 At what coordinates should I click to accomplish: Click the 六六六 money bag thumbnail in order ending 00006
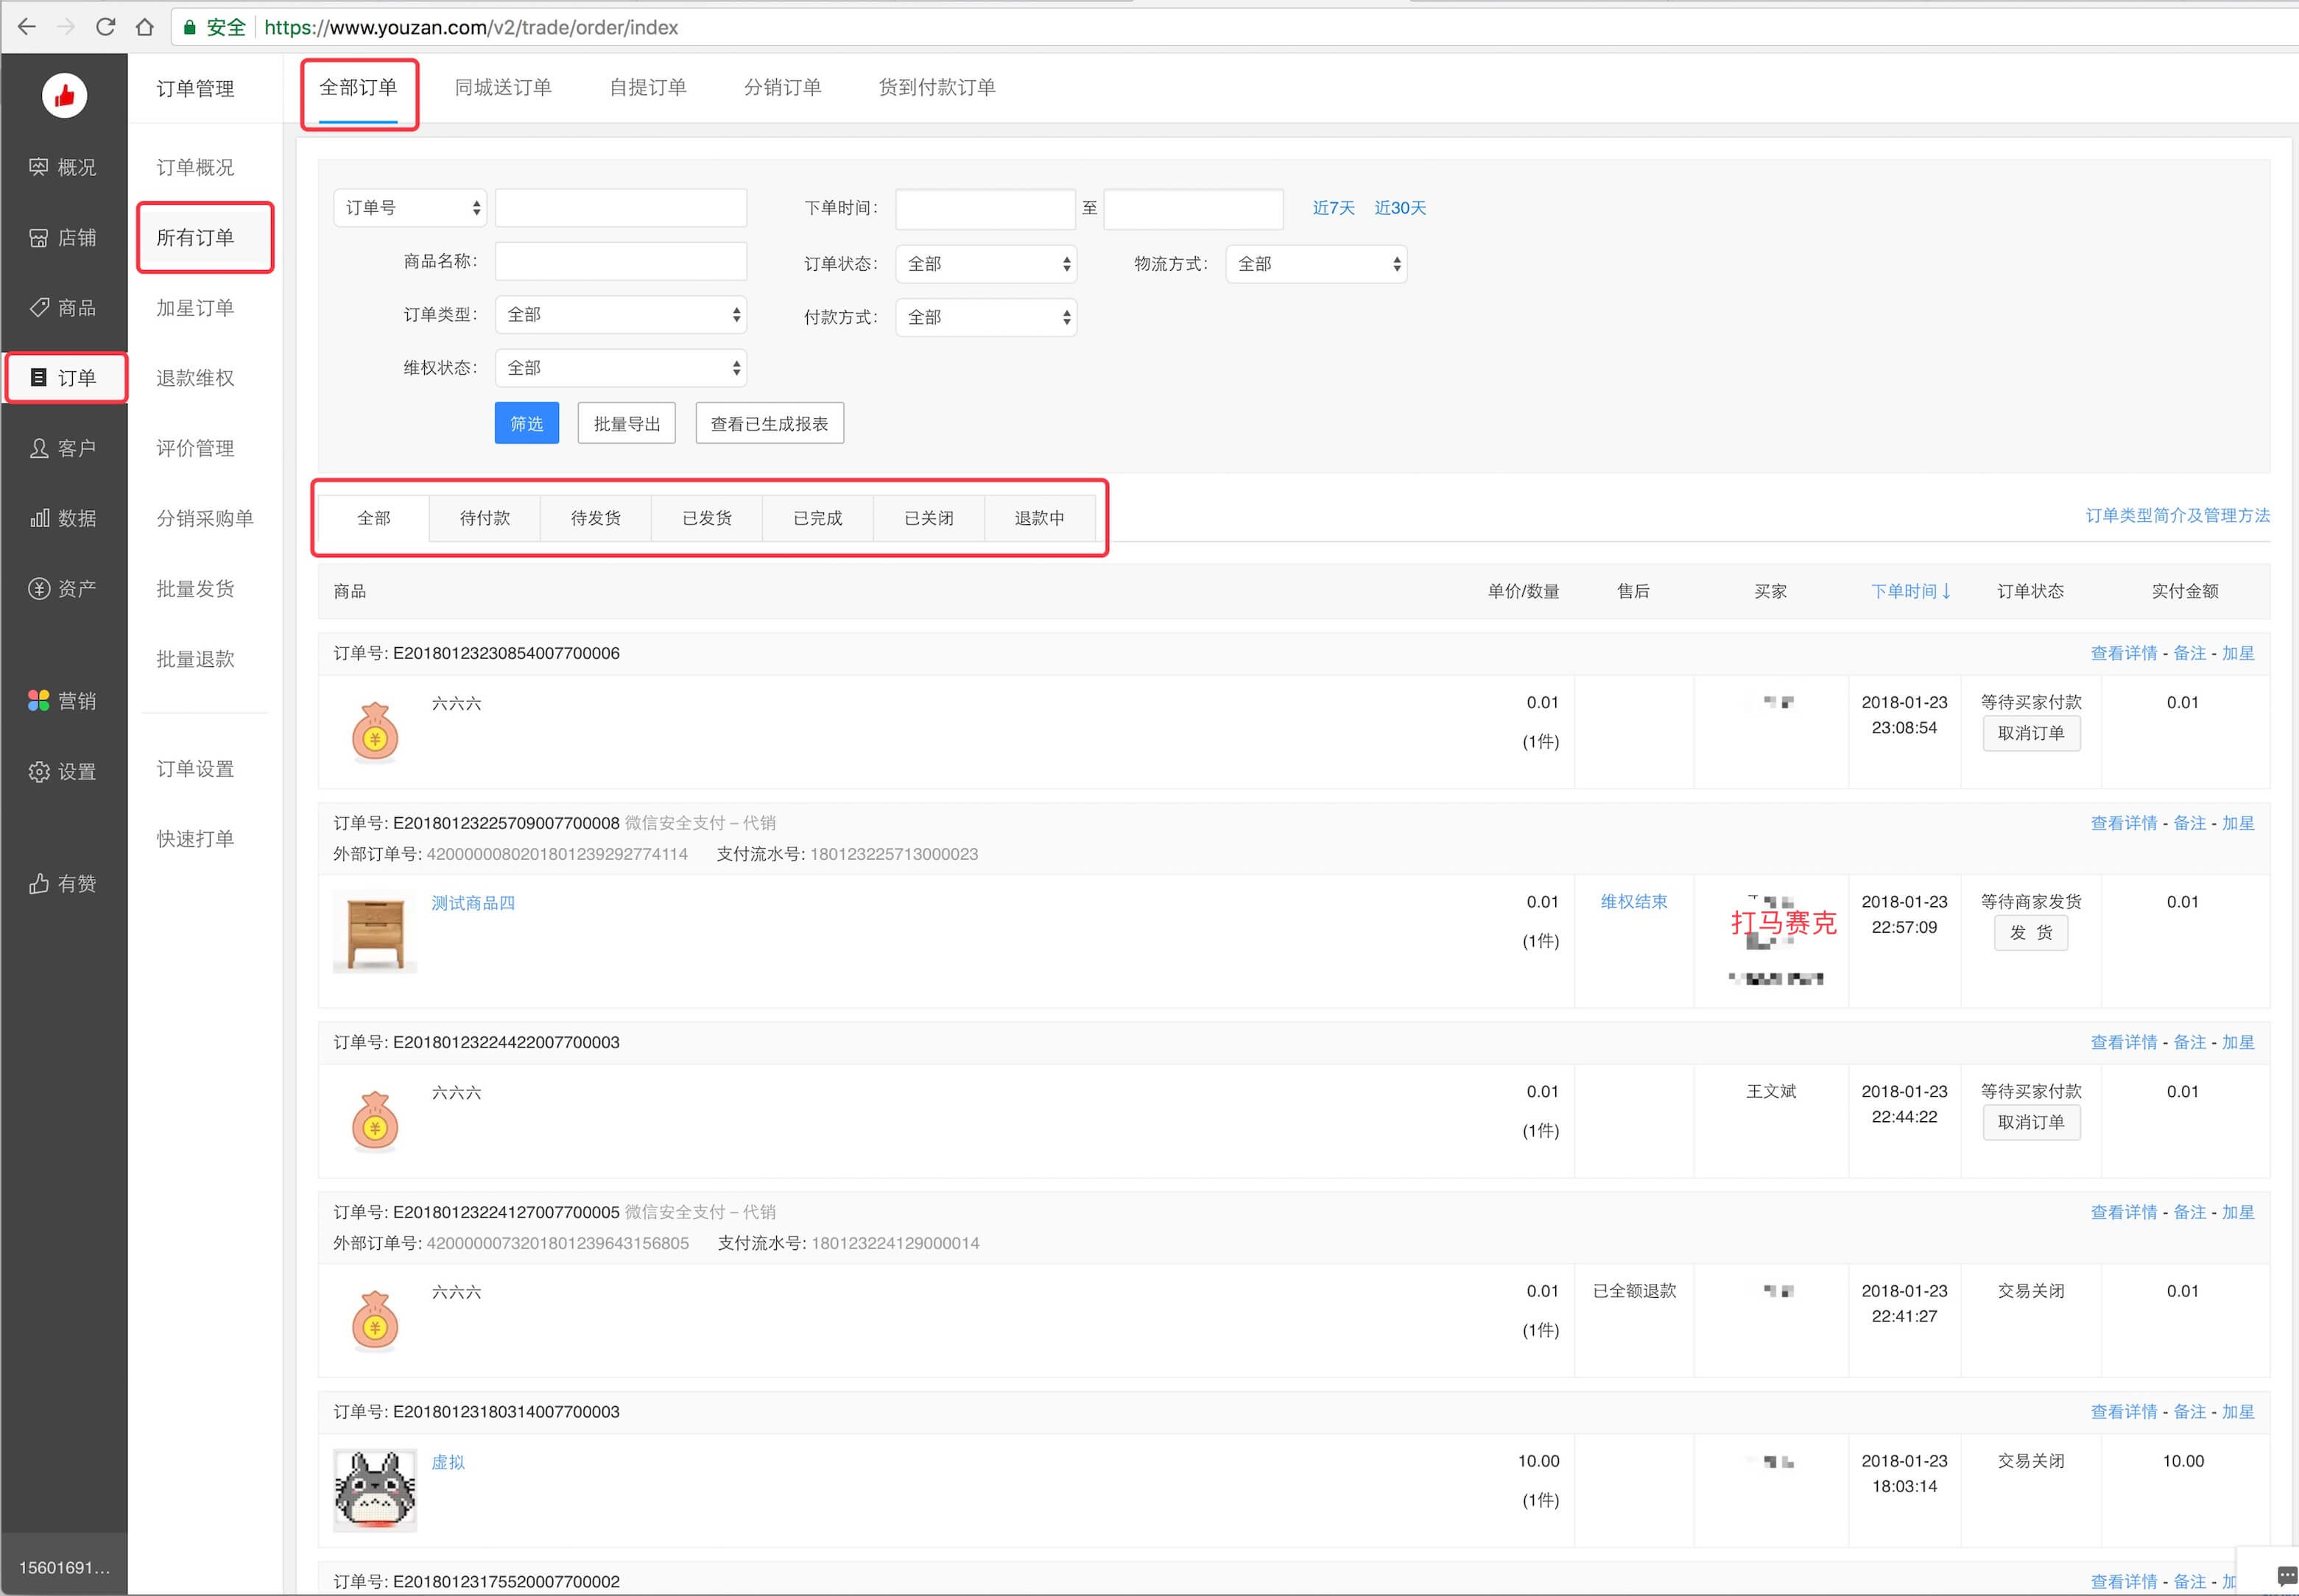point(375,731)
